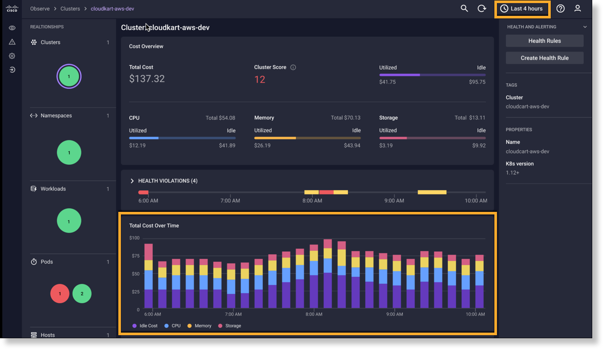
Task: Expand the Health Violations section
Action: click(x=132, y=181)
